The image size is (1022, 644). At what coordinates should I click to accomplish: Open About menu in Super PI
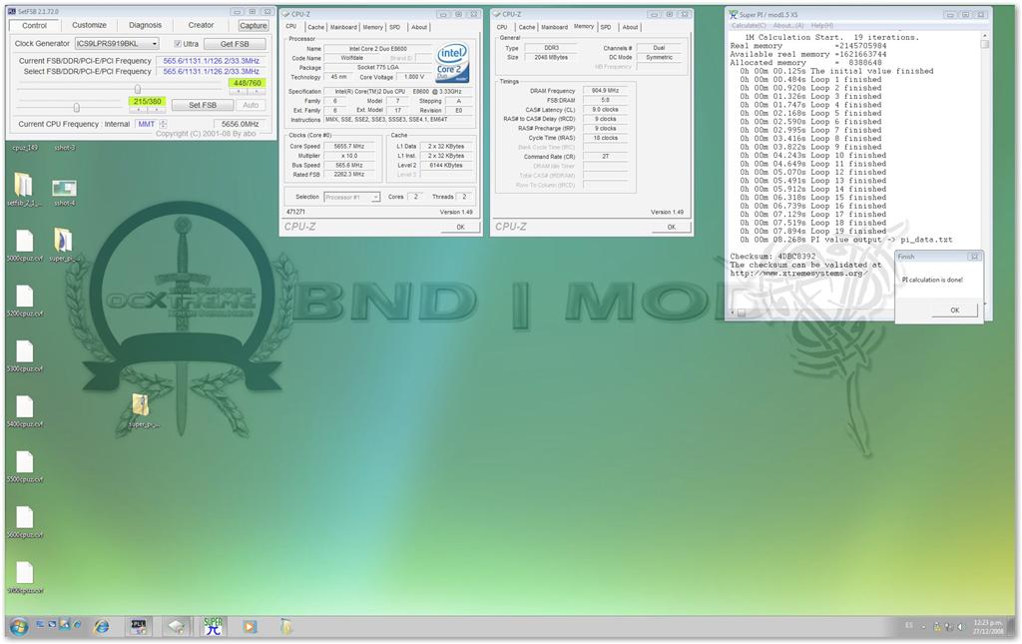(788, 25)
